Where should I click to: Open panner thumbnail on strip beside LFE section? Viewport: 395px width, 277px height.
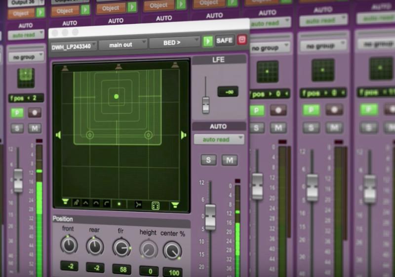click(x=267, y=71)
